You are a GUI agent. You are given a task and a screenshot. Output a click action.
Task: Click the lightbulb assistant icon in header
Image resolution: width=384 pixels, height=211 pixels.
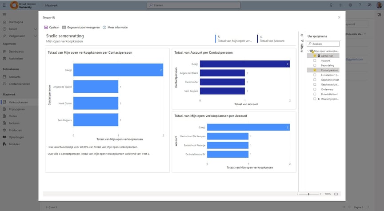[331, 5]
